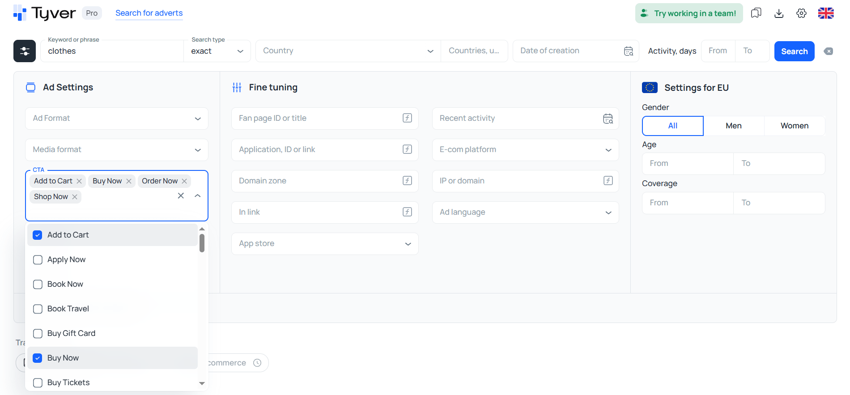The width and height of the screenshot is (850, 395).
Task: Open the App store dropdown
Action: [x=325, y=244]
